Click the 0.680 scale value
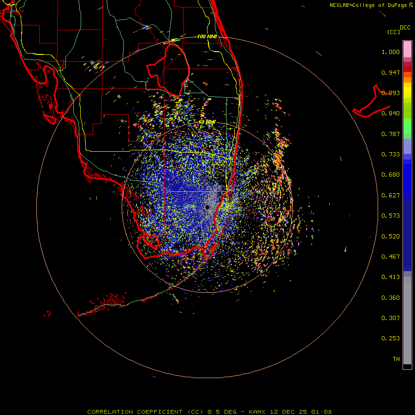Image resolution: width=415 pixels, height=415 pixels. [x=391, y=175]
